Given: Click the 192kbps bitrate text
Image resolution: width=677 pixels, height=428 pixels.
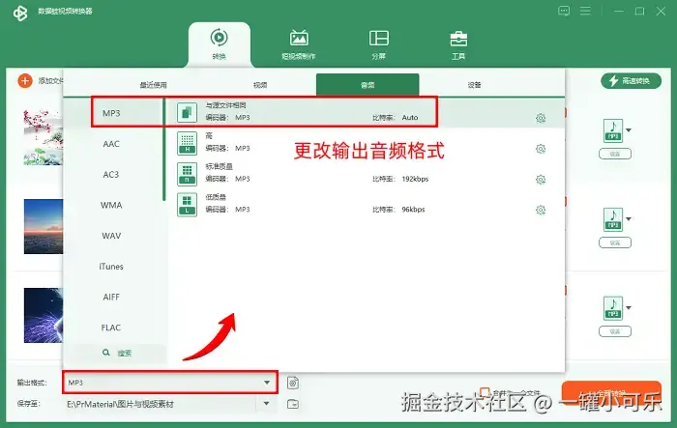Looking at the screenshot, I should (x=415, y=179).
